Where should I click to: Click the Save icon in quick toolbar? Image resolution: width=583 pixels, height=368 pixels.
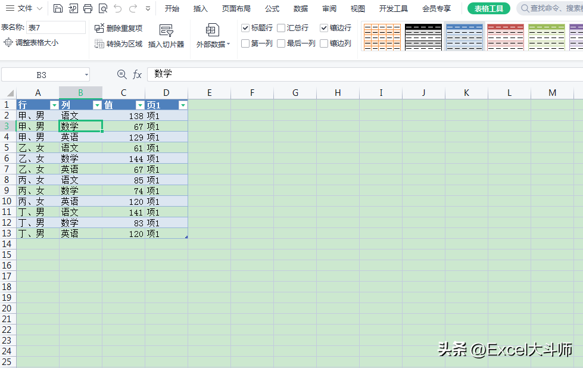pos(58,8)
